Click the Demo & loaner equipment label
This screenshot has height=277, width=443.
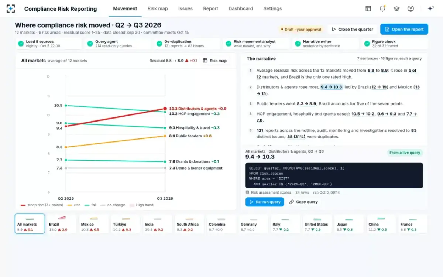point(196,168)
